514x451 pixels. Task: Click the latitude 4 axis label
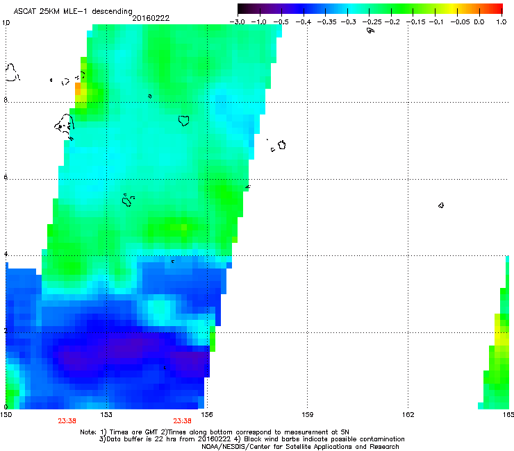coord(6,254)
